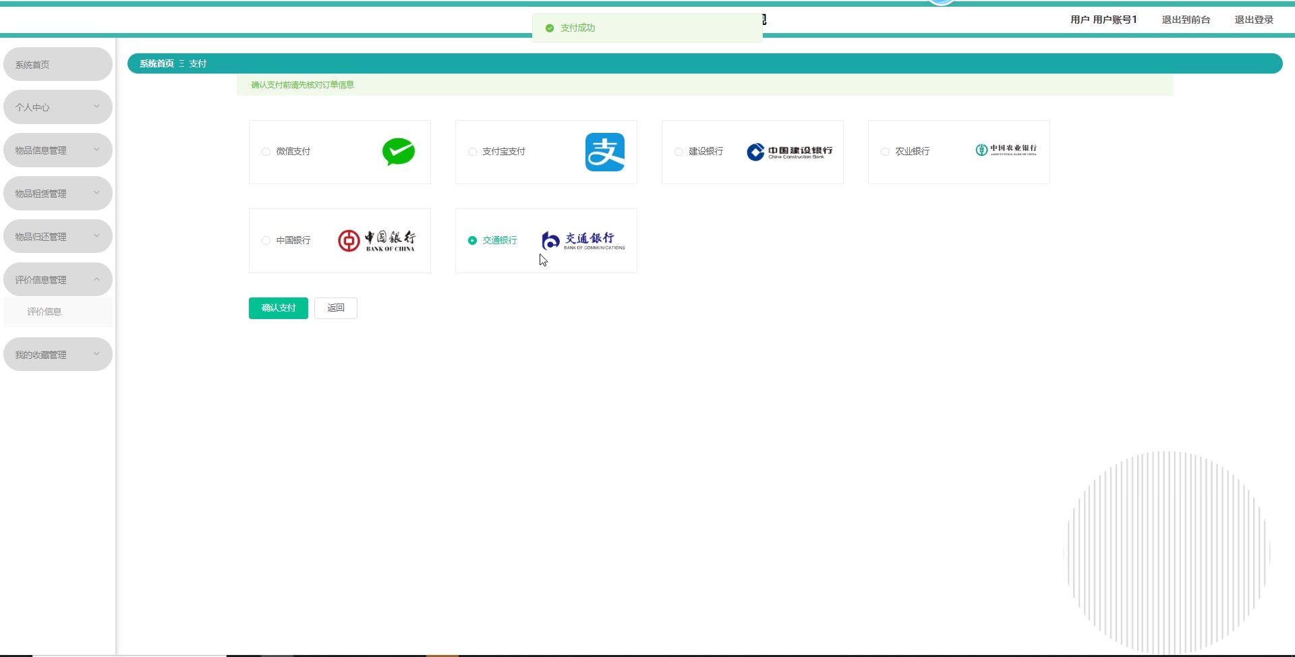This screenshot has height=657, width=1295.
Task: Select the 交通银行 radio button
Action: [472, 241]
